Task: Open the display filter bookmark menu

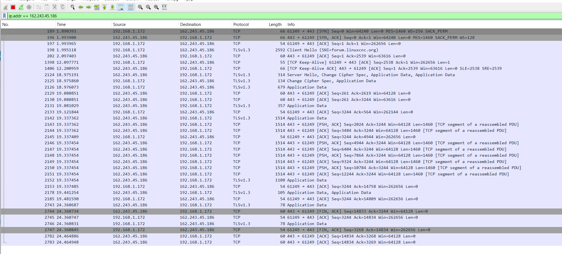Action: [x=4, y=16]
